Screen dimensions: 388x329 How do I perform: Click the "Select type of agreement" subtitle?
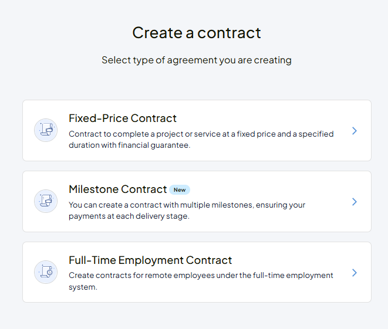[x=196, y=60]
